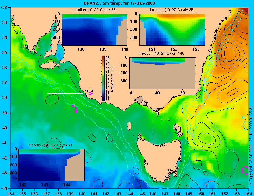Click the 145 longitude axis label
Image resolution: width=254 pixels, height=196 pixels.
[x=141, y=194]
